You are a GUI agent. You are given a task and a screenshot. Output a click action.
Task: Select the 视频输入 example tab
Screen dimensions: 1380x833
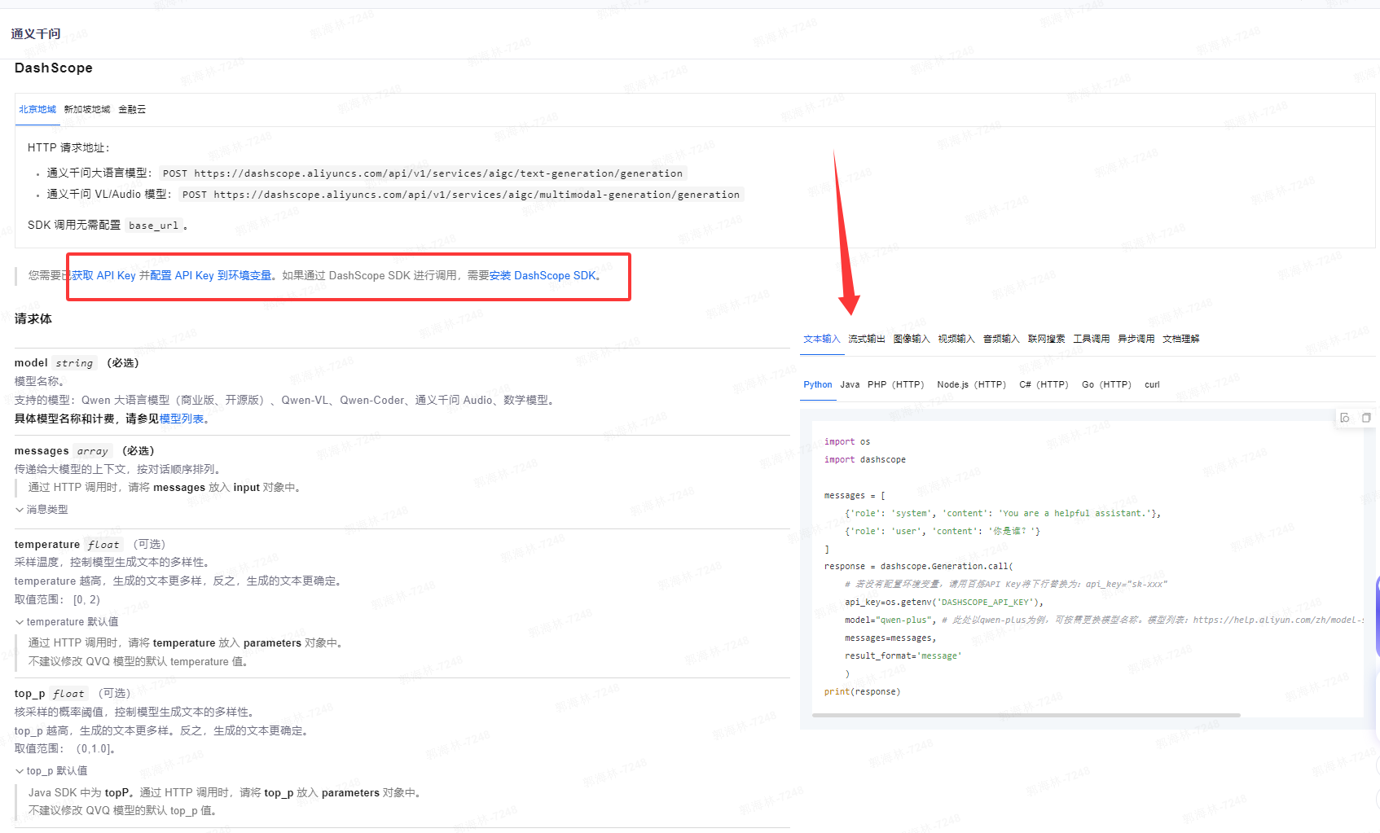pyautogui.click(x=956, y=339)
